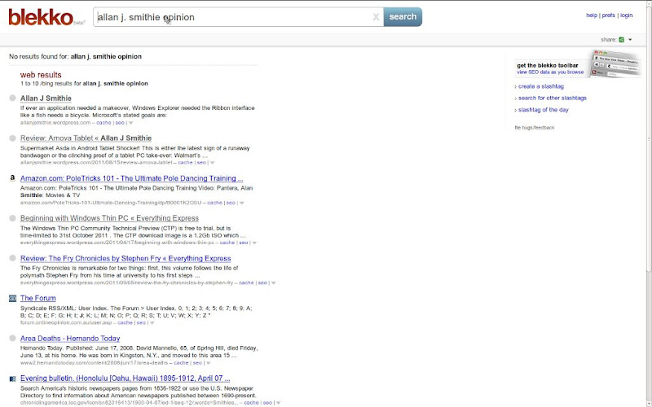Clear the search box with the X

pos(376,17)
